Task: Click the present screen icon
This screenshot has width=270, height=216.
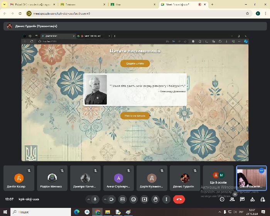Action: [145, 199]
